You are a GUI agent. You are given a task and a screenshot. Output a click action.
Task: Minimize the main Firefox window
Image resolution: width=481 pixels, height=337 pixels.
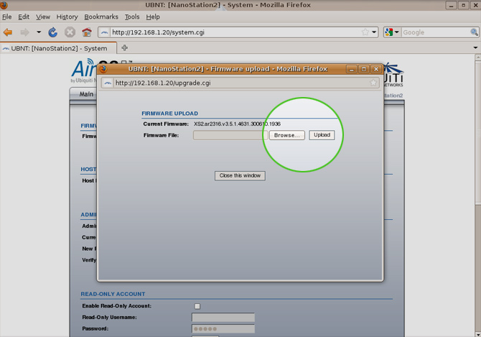point(451,5)
